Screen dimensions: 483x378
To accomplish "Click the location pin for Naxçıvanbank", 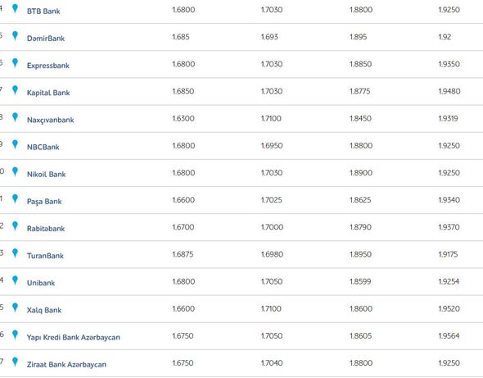I will coord(15,117).
